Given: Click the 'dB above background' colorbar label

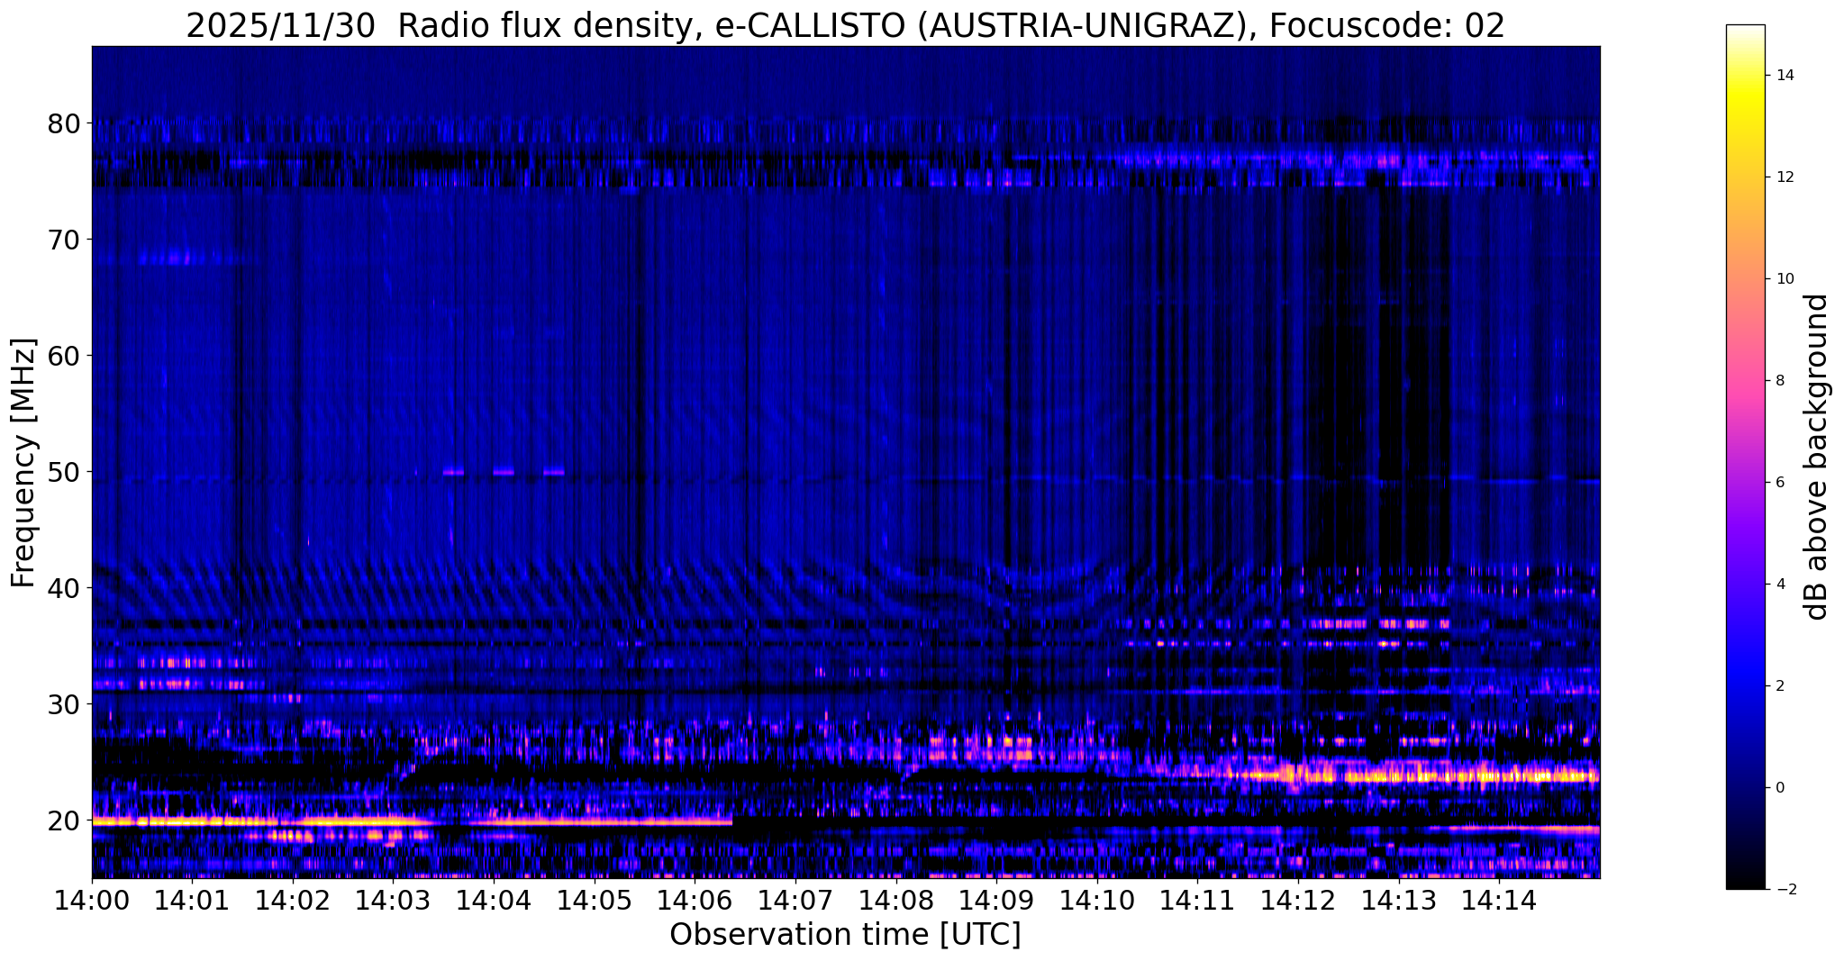Looking at the screenshot, I should [1818, 457].
